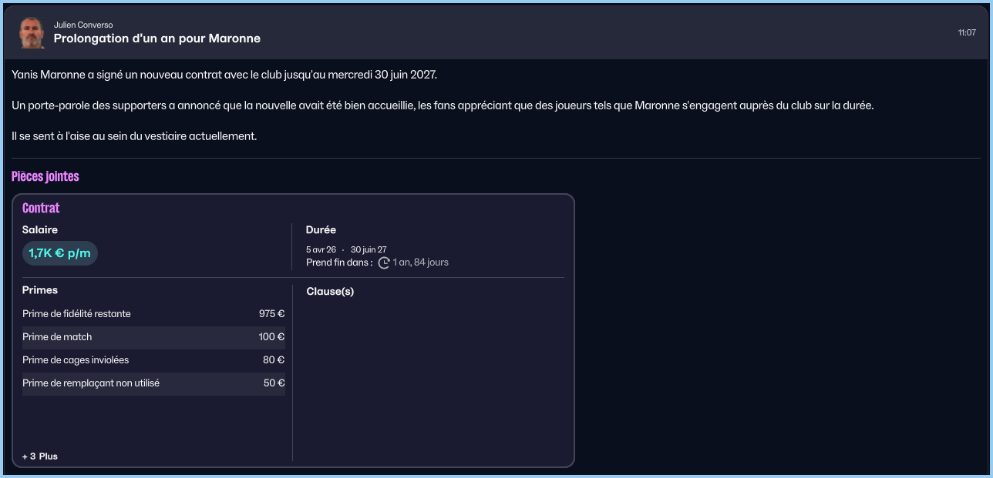Expand the "+ 3 Plus" extra bonuses

point(40,456)
